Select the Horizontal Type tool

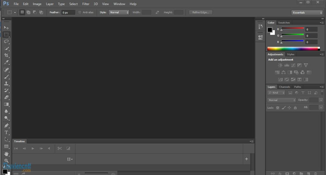coord(6,132)
